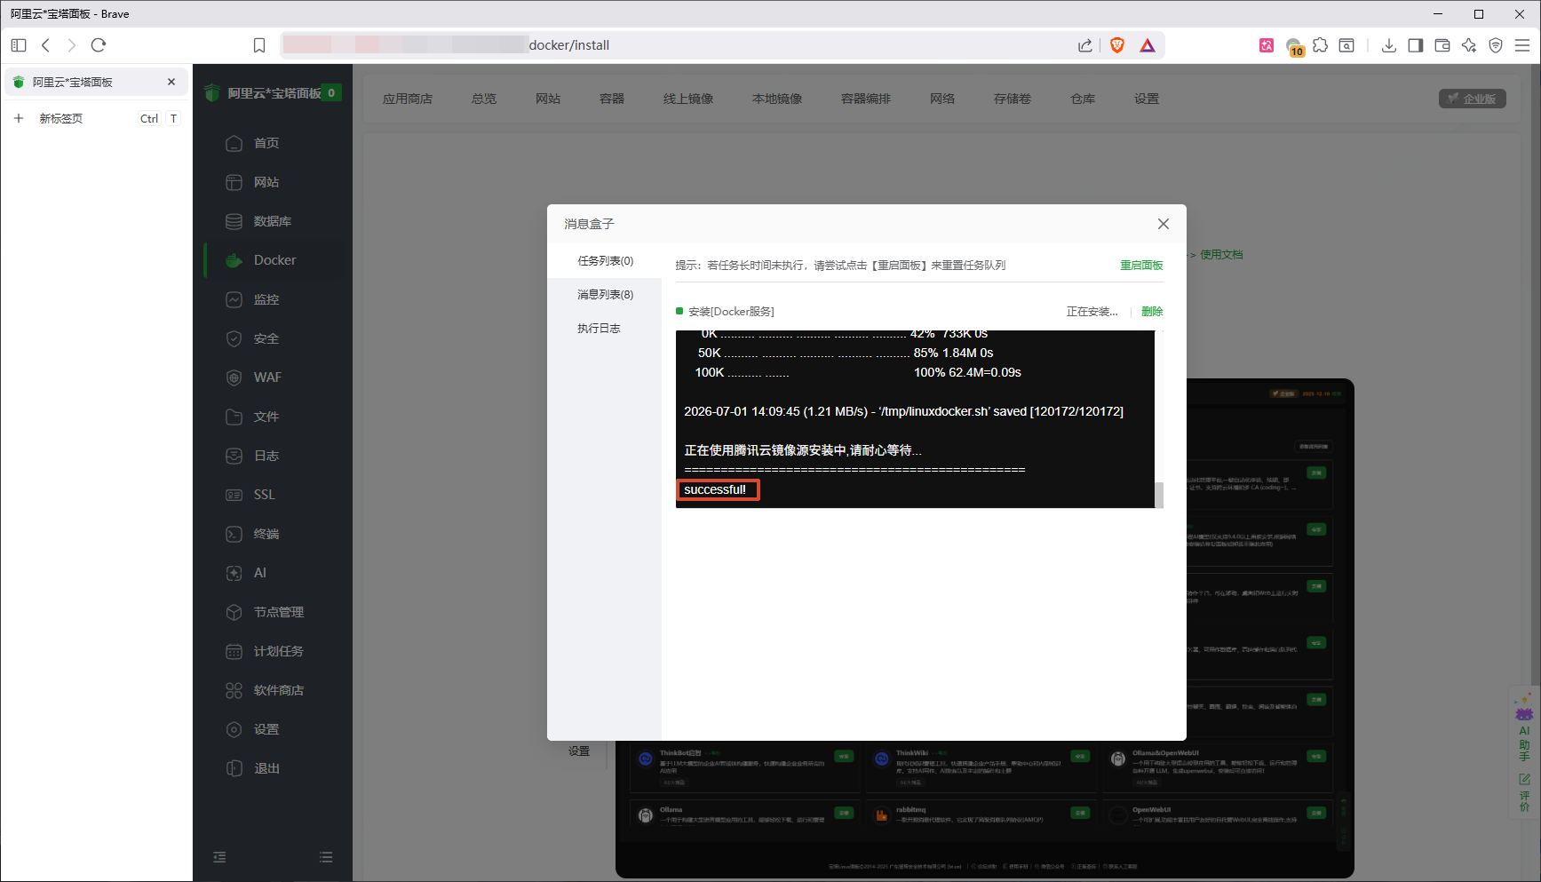1541x882 pixels.
Task: Close the 消息盒子 dialog
Action: pos(1164,224)
